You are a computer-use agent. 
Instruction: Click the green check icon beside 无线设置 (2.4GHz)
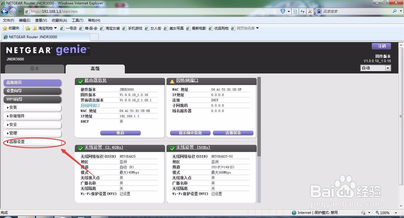tap(80, 148)
